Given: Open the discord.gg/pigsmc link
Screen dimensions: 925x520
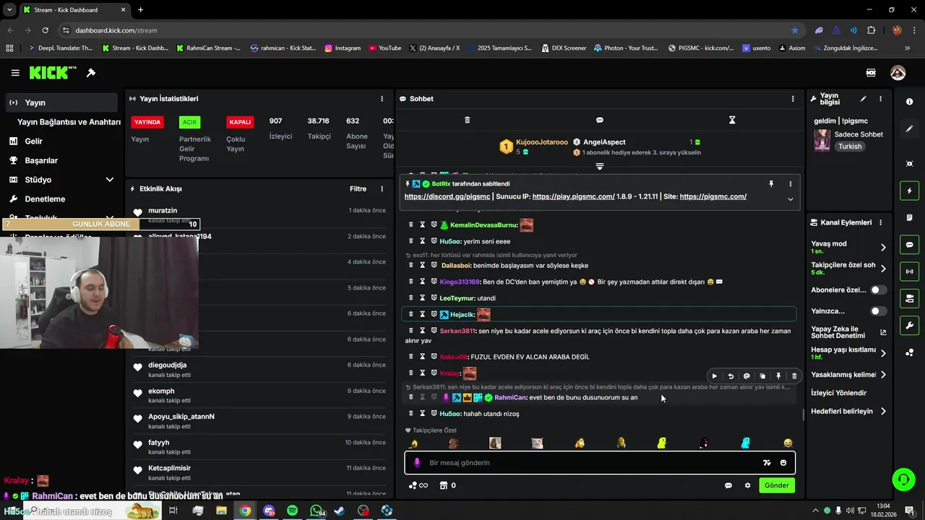Looking at the screenshot, I should pyautogui.click(x=447, y=196).
